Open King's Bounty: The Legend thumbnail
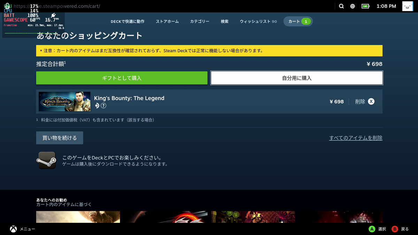The width and height of the screenshot is (418, 235). coord(64,102)
